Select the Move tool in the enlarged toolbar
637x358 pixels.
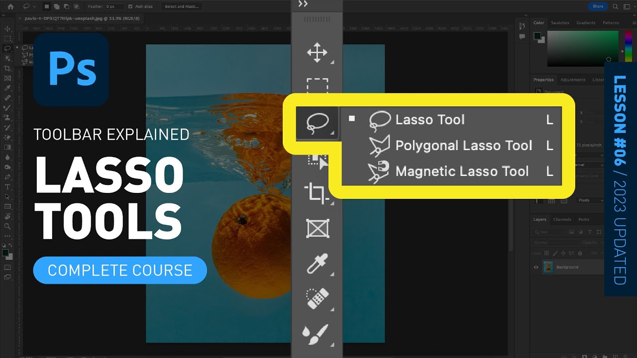pyautogui.click(x=317, y=52)
